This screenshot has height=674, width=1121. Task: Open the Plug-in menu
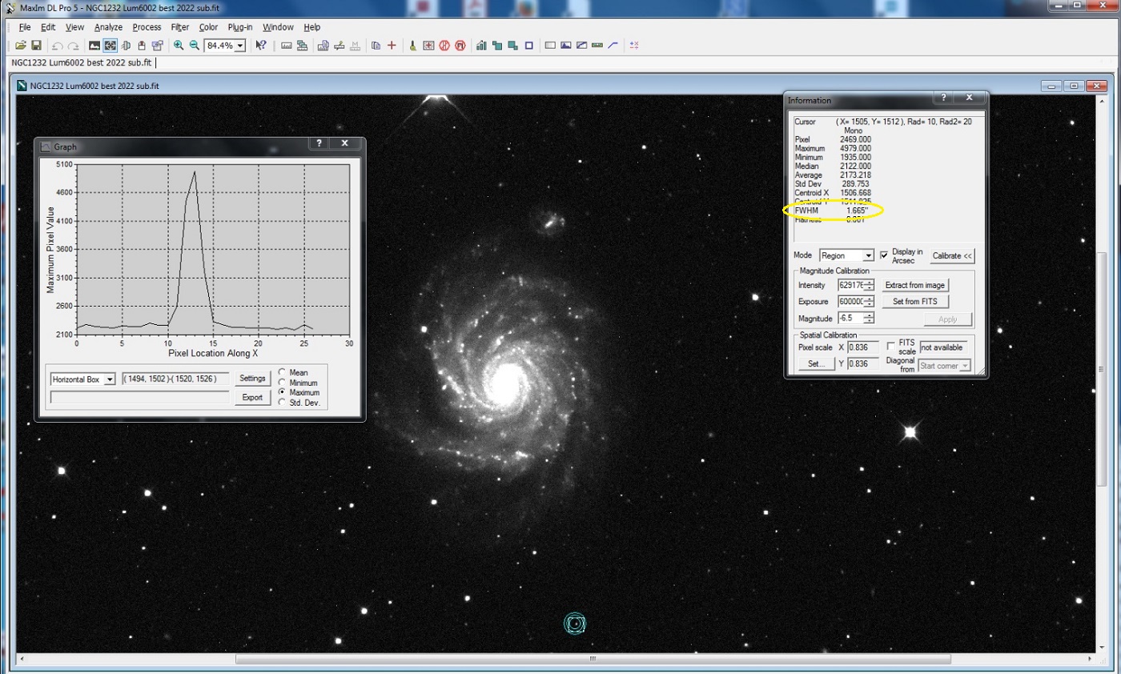pyautogui.click(x=239, y=26)
